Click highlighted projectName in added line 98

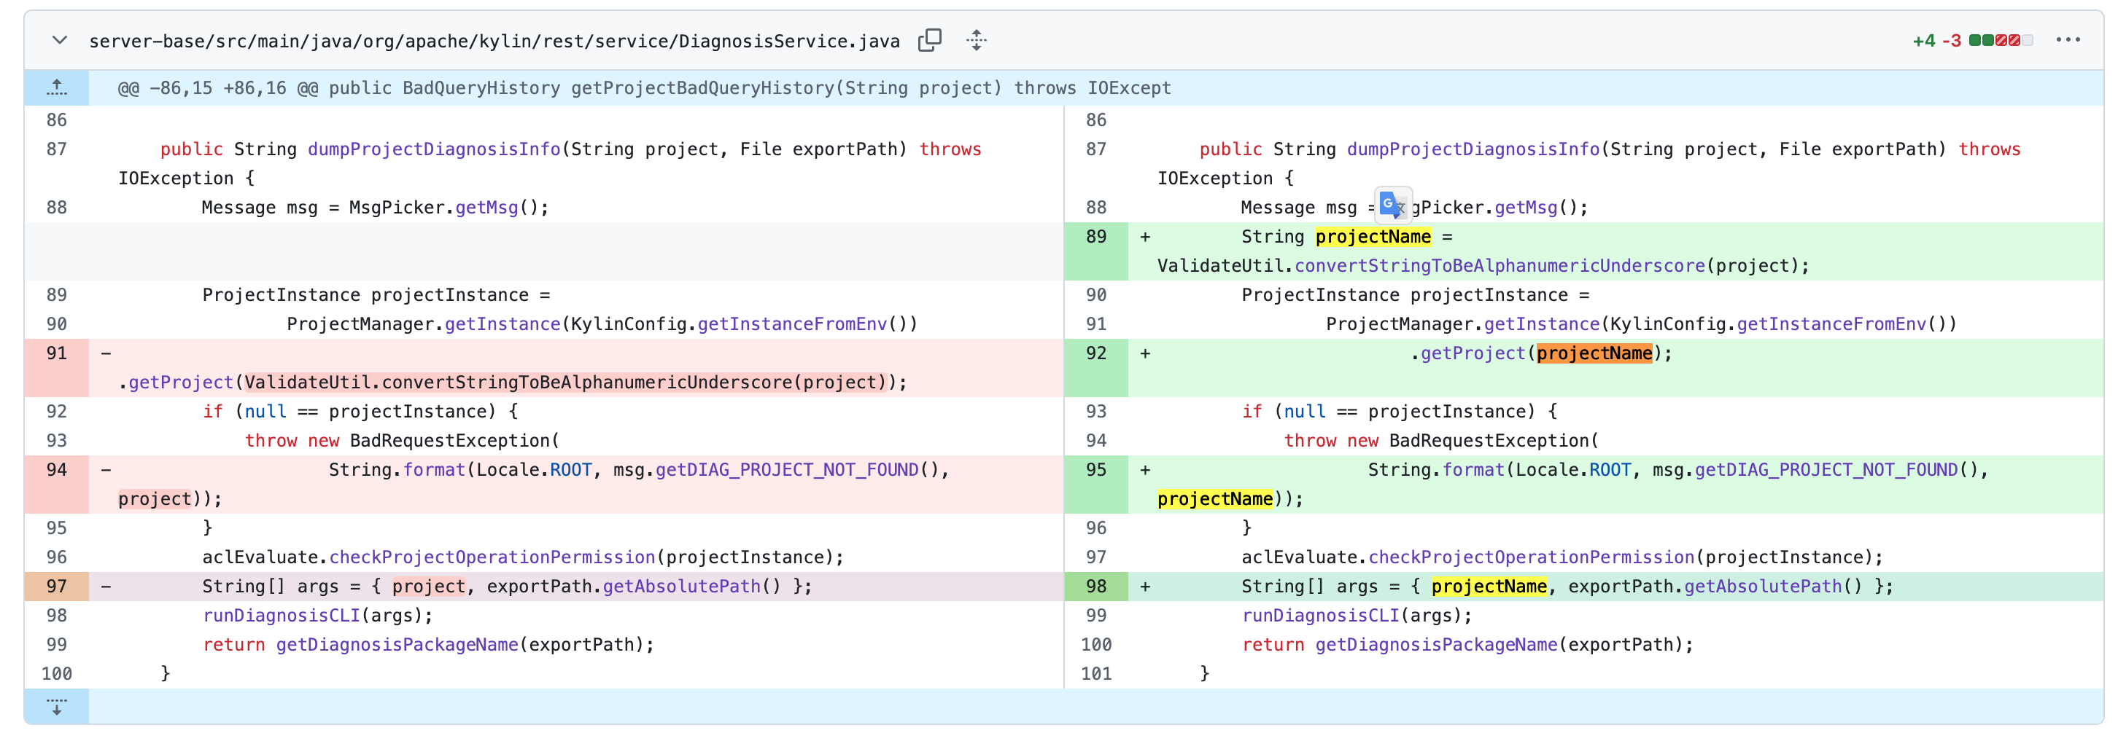(1489, 587)
